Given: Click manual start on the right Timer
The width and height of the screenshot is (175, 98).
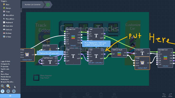Looking at the screenshot, I should 142,68.
